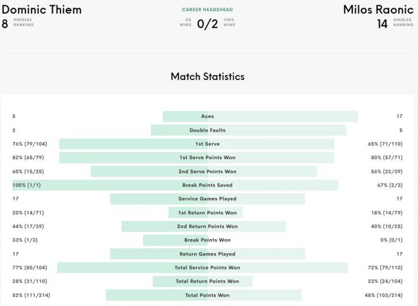Select the 0/2 head-to-head score

[207, 24]
